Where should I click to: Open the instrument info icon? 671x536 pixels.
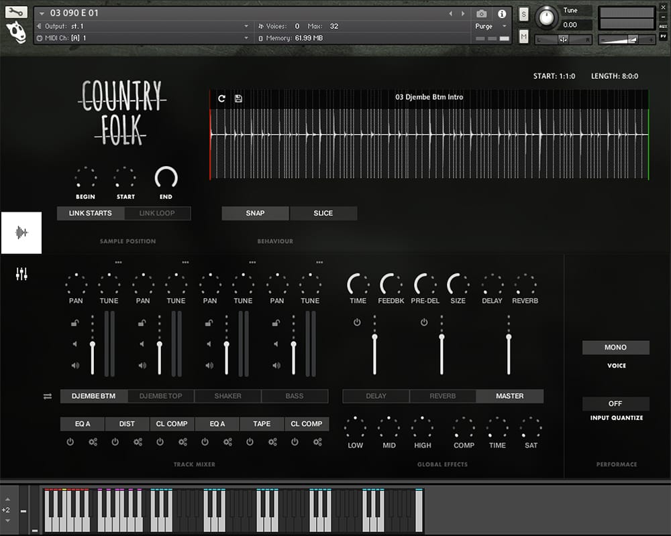(501, 13)
